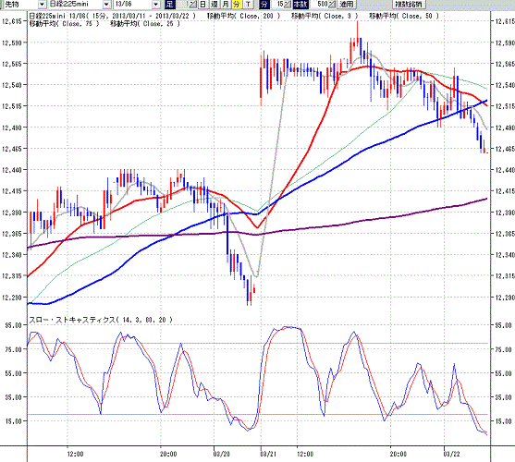Click the 移動平均( Close, 50 ) legend label
This screenshot has height=462, width=515.
tap(404, 16)
